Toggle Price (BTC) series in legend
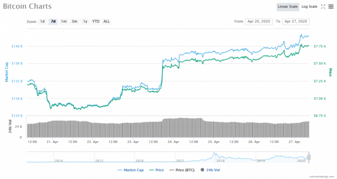Viewport: 337px width, 179px height. pyautogui.click(x=182, y=170)
